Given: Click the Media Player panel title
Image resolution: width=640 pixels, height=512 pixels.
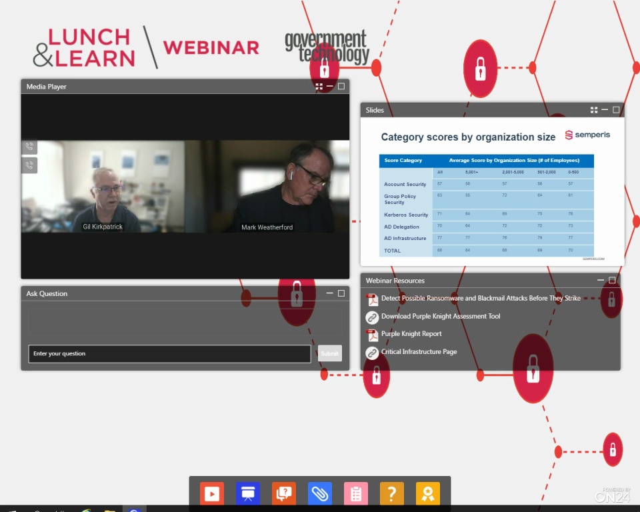Looking at the screenshot, I should tap(46, 87).
